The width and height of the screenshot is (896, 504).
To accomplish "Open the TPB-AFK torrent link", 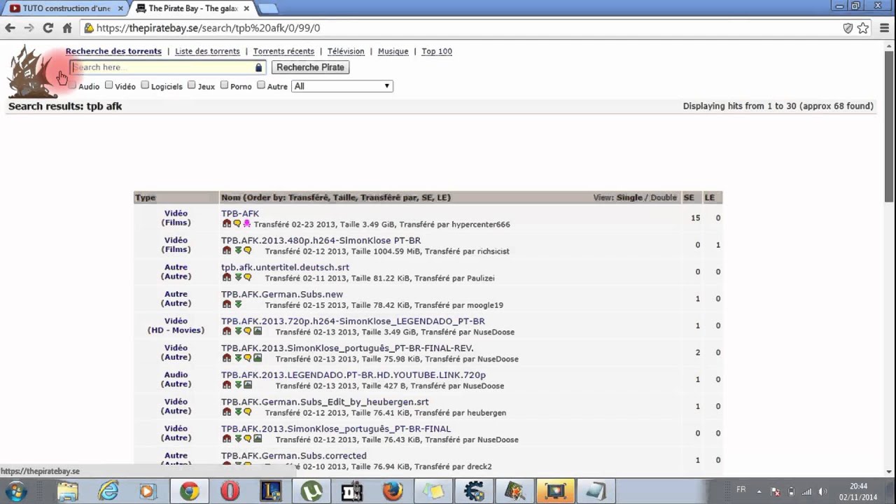I will click(x=240, y=213).
